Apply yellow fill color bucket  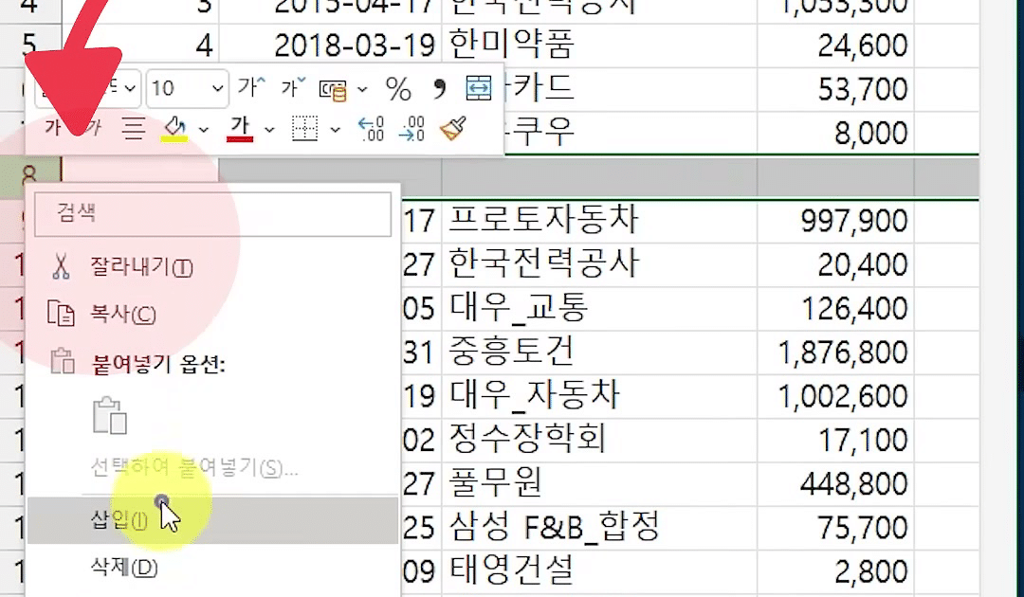click(x=174, y=129)
